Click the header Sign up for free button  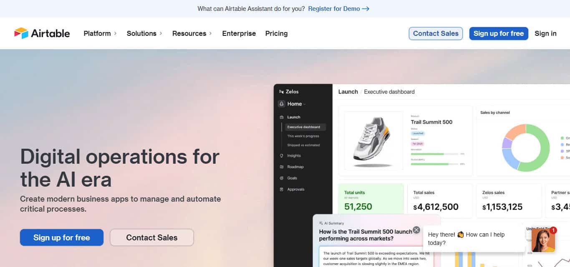[x=499, y=33]
